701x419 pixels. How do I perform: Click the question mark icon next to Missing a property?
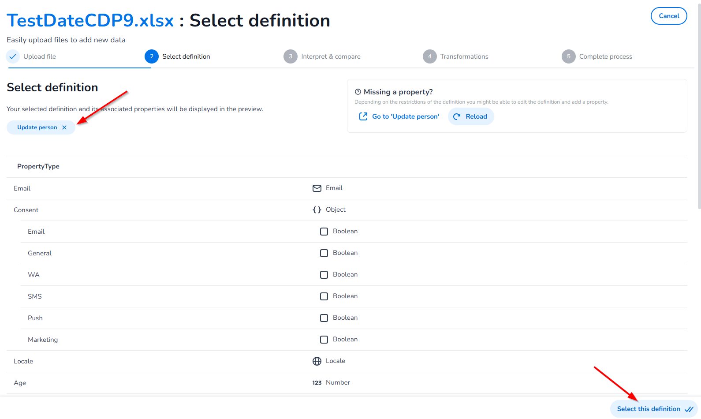pos(358,92)
